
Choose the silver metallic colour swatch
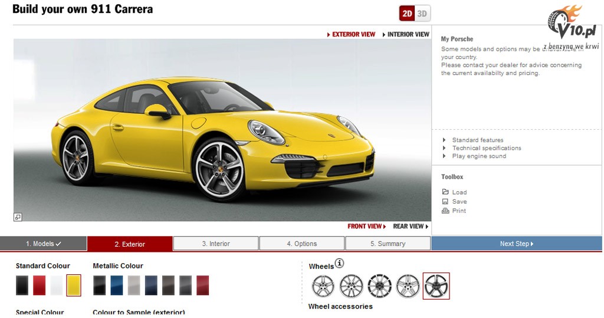(x=134, y=285)
